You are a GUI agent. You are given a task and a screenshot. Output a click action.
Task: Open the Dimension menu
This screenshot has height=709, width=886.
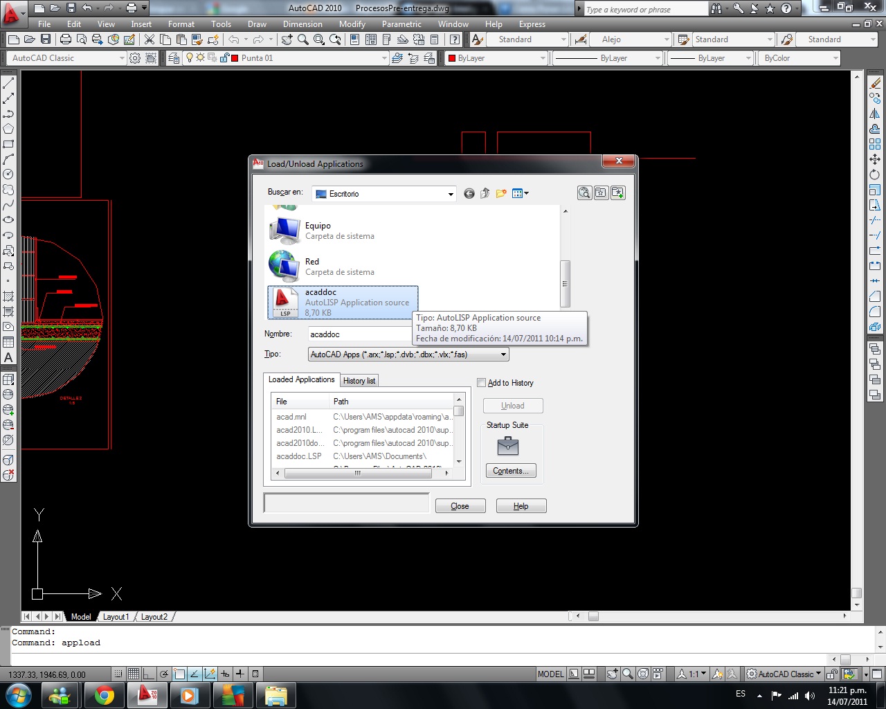(302, 24)
